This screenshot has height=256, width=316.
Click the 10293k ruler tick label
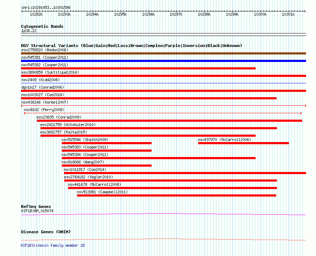pyautogui.click(x=64, y=14)
